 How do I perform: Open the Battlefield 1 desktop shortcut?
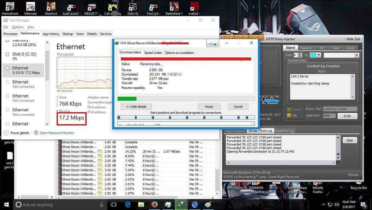(174, 8)
